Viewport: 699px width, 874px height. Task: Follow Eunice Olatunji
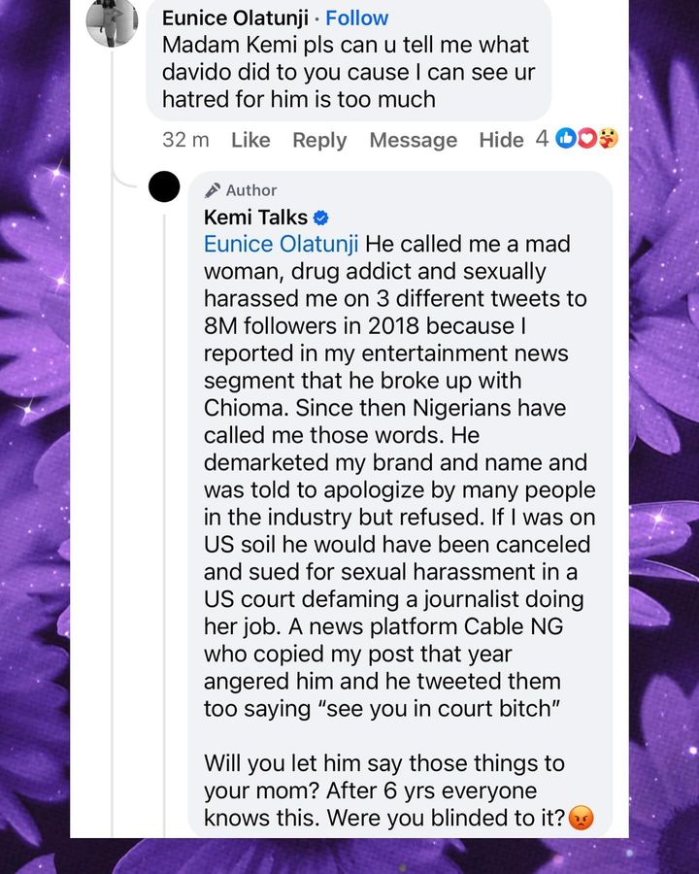tap(357, 18)
